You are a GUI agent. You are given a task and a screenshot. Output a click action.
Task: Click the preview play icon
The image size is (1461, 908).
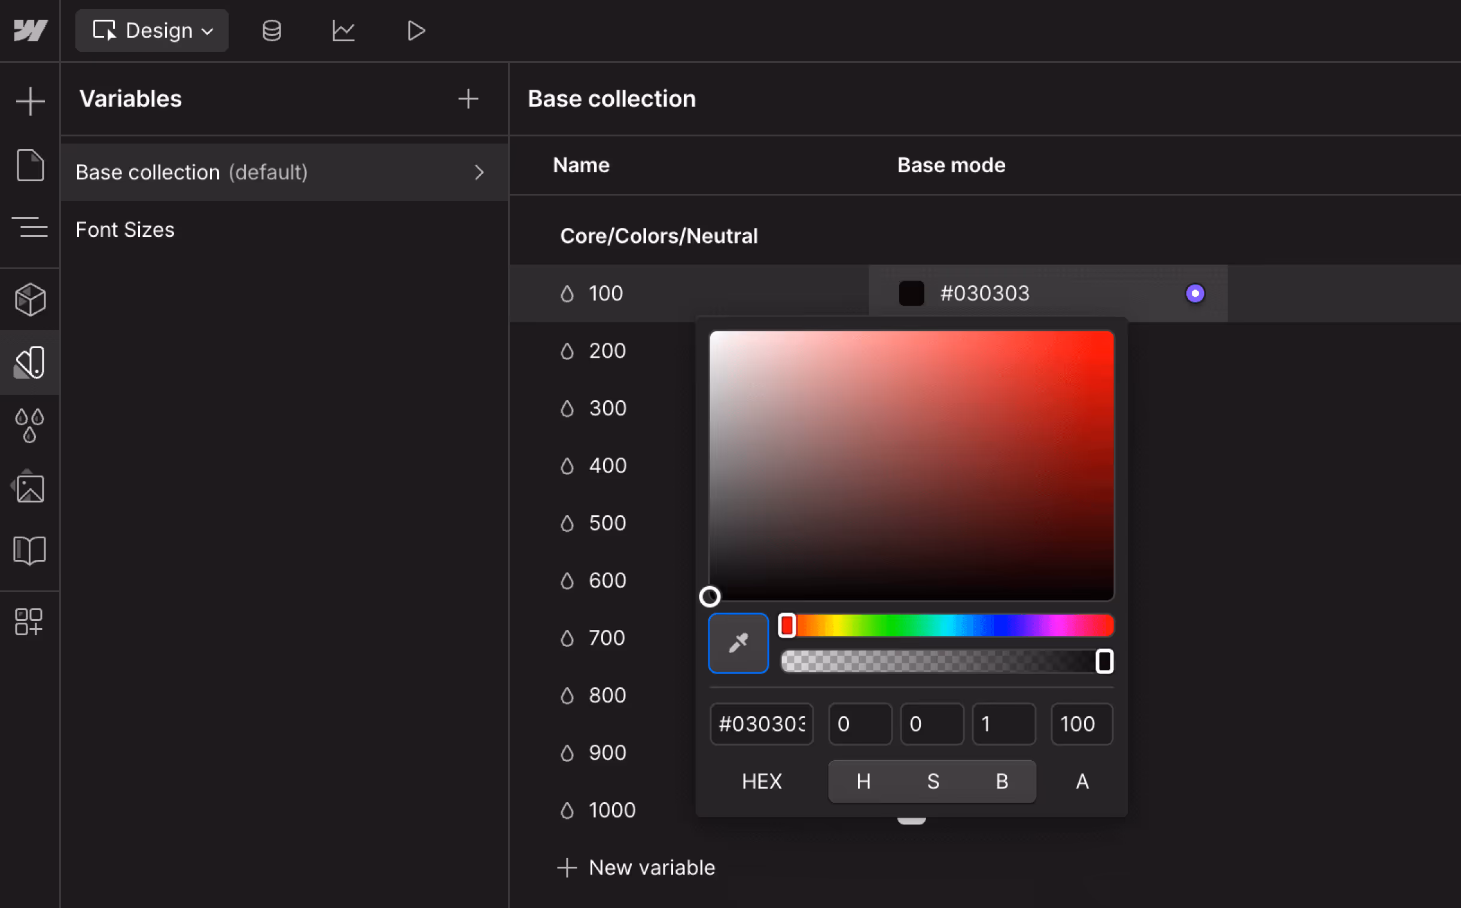click(x=416, y=31)
